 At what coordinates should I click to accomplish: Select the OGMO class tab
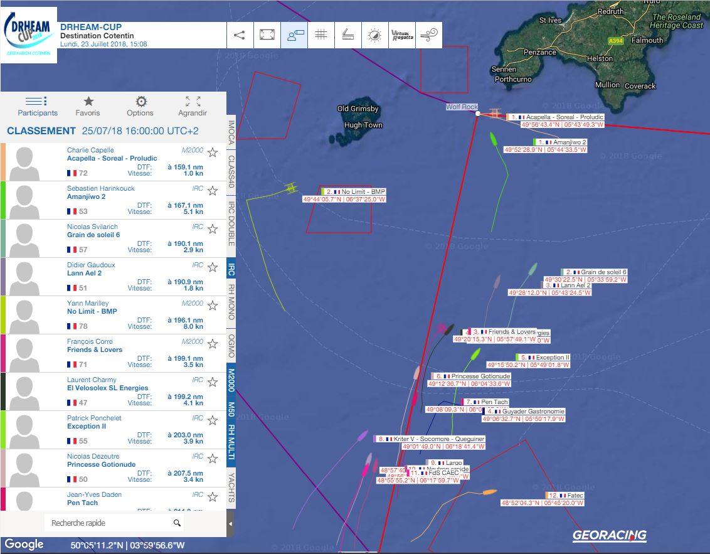(x=231, y=345)
